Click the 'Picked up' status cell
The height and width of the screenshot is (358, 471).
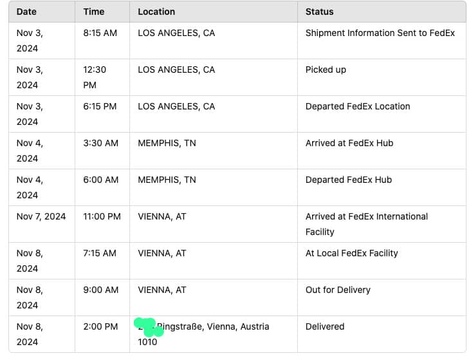pyautogui.click(x=326, y=70)
